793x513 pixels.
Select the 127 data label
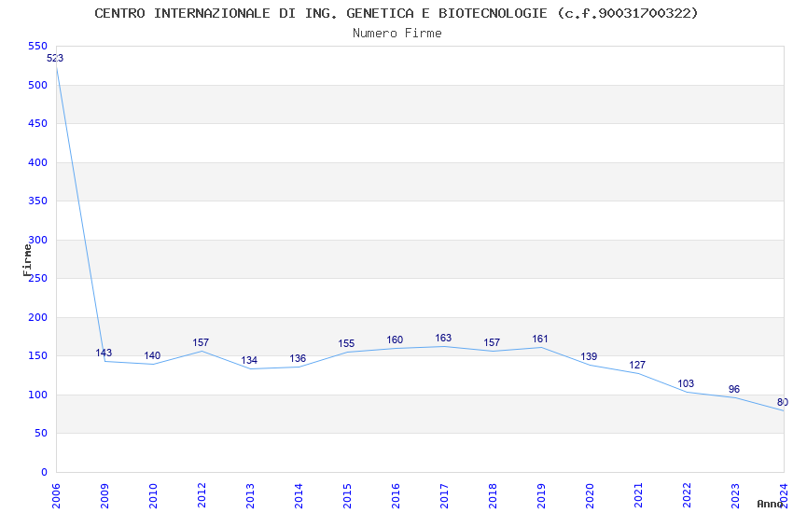[637, 365]
